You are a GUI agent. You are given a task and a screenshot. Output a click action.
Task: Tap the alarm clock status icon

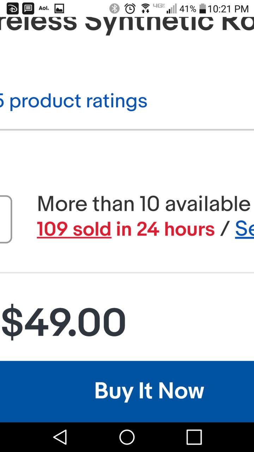pyautogui.click(x=130, y=8)
